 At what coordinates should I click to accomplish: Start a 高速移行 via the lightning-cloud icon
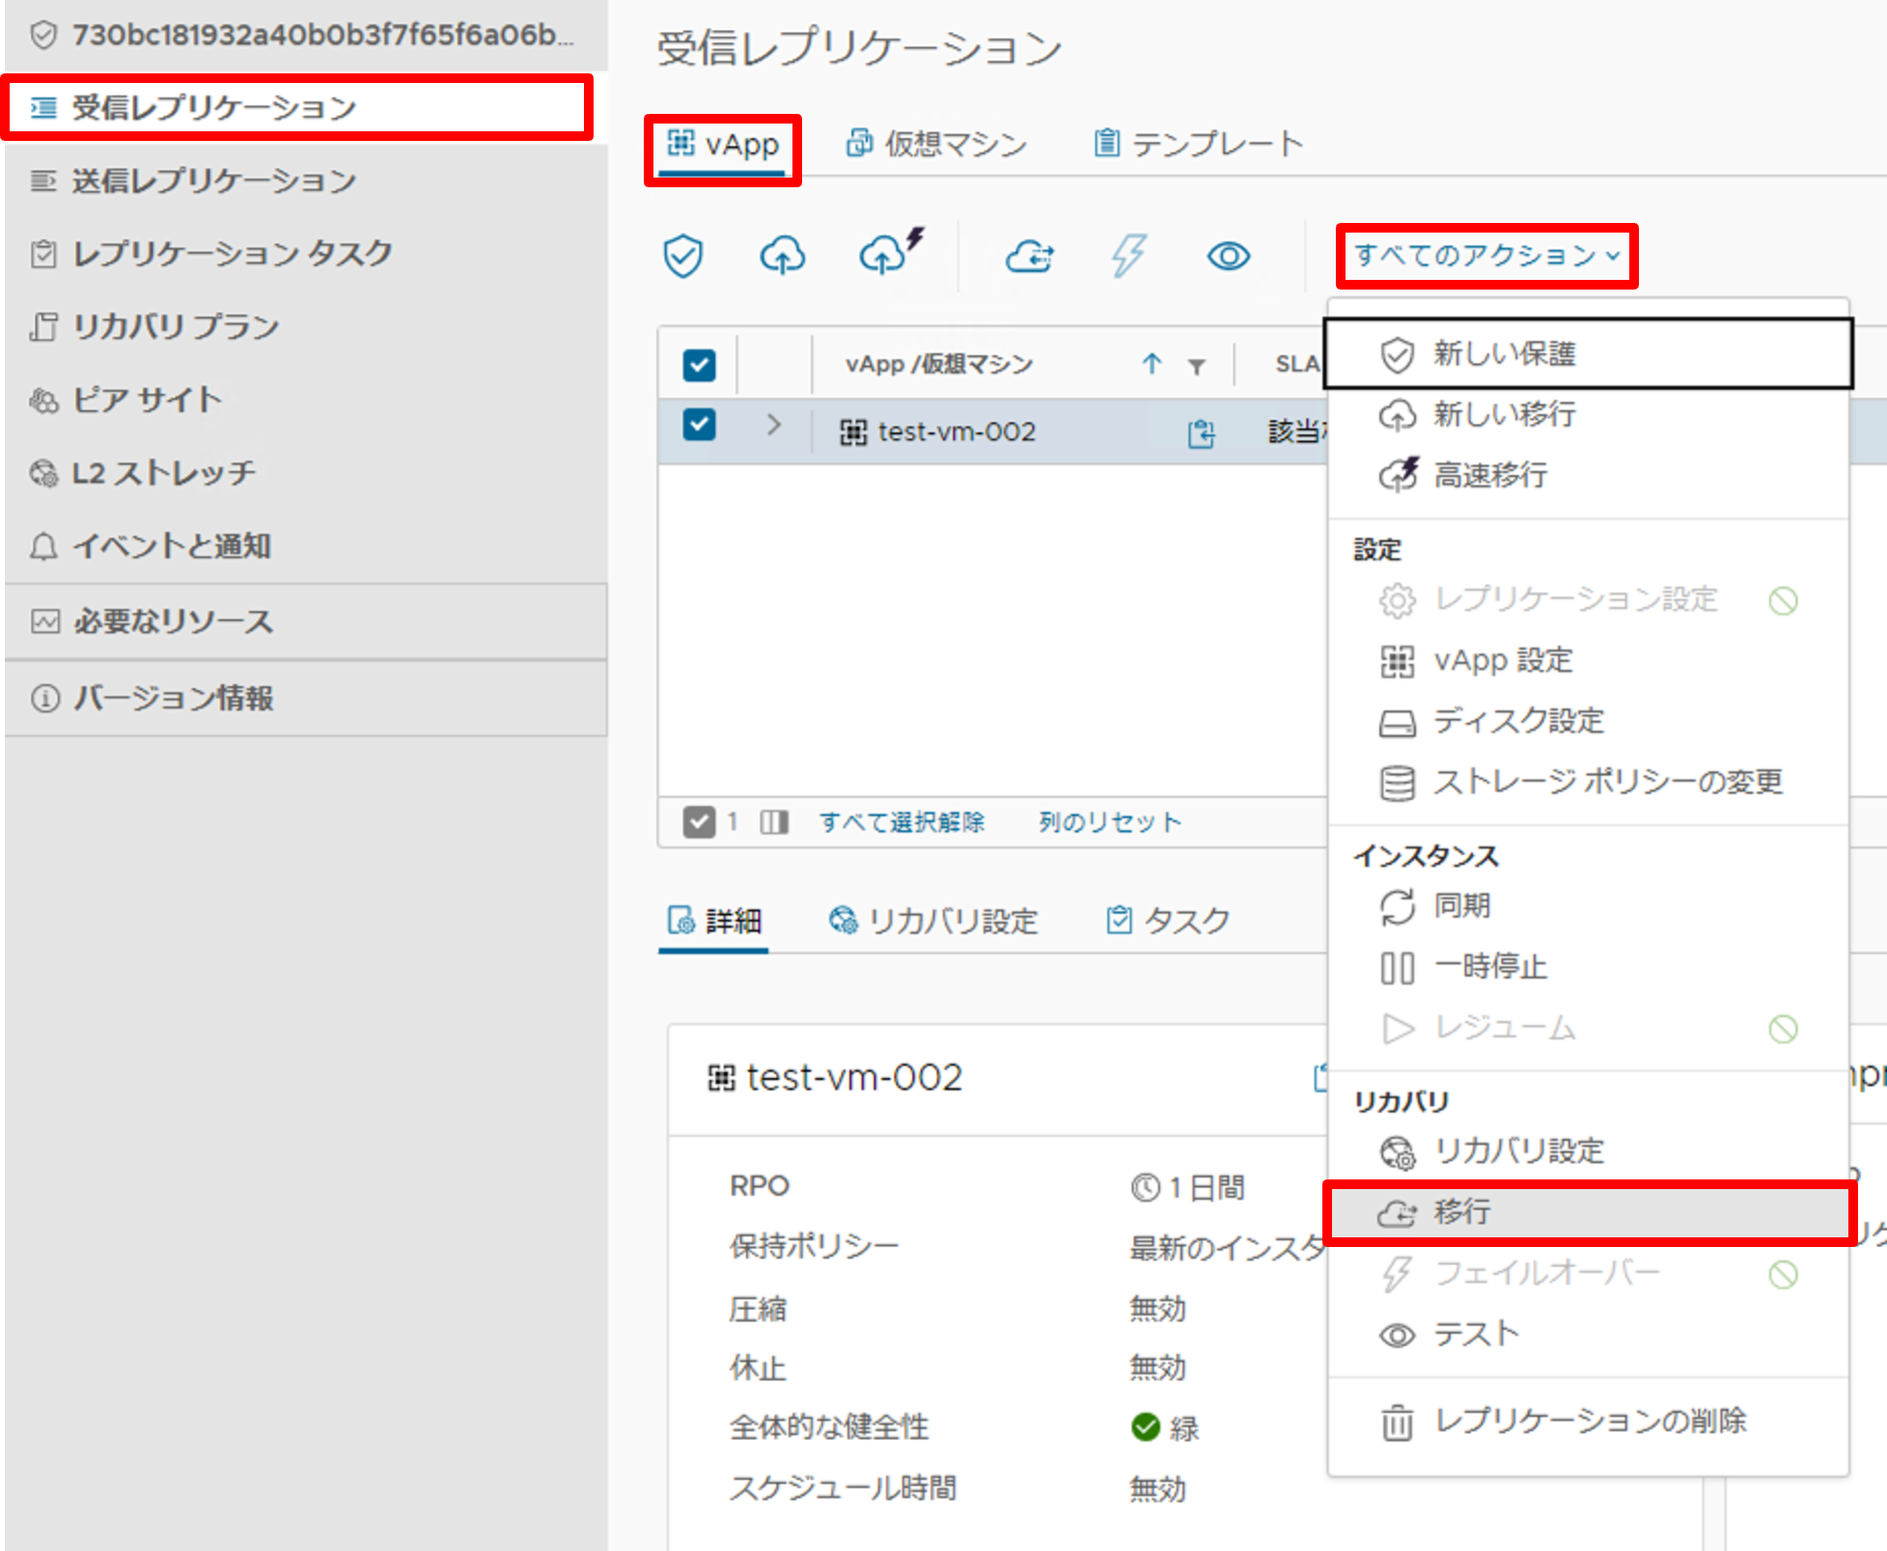click(887, 255)
